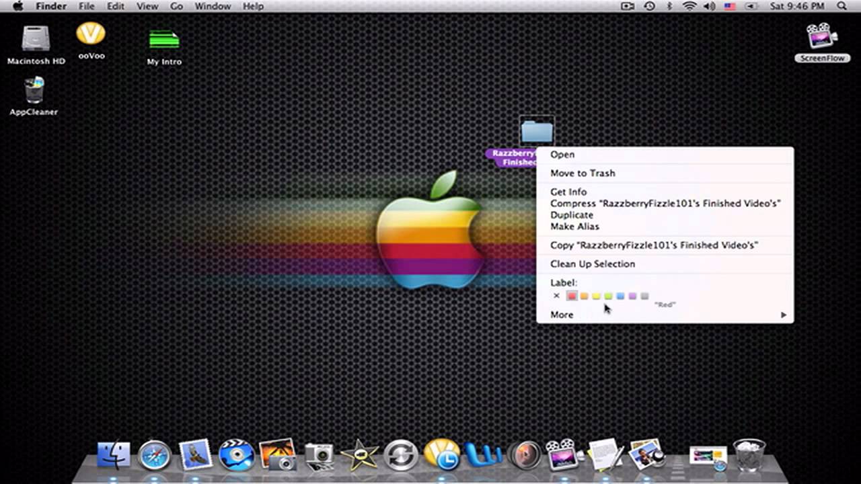This screenshot has width=861, height=484.
Task: Remove label with the X button
Action: (x=556, y=296)
